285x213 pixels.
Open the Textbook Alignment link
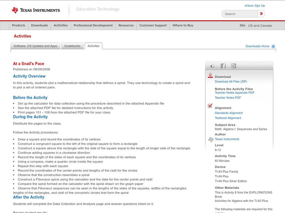pos(228,118)
